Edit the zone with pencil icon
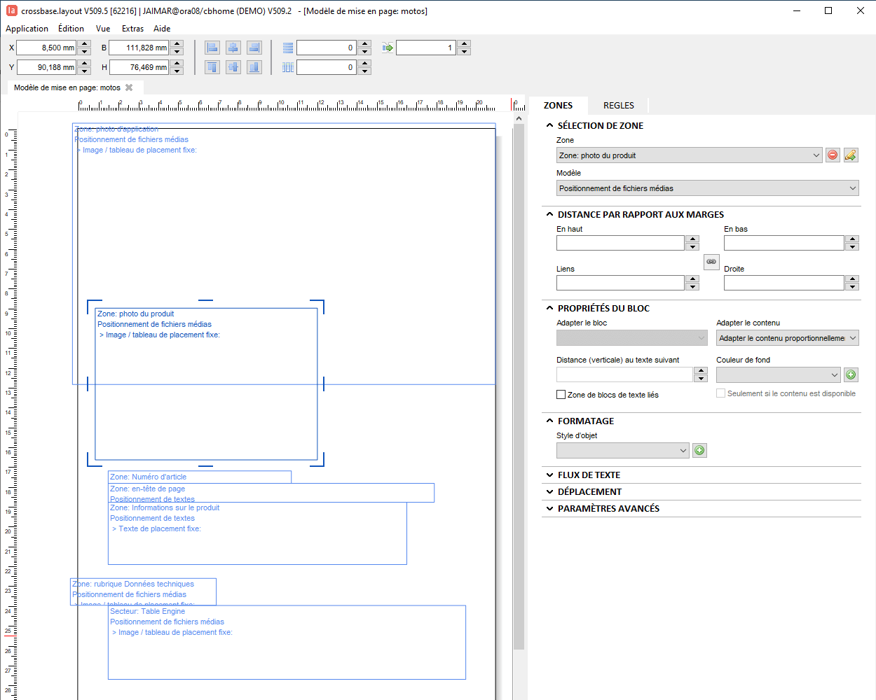Image resolution: width=876 pixels, height=700 pixels. tap(851, 155)
